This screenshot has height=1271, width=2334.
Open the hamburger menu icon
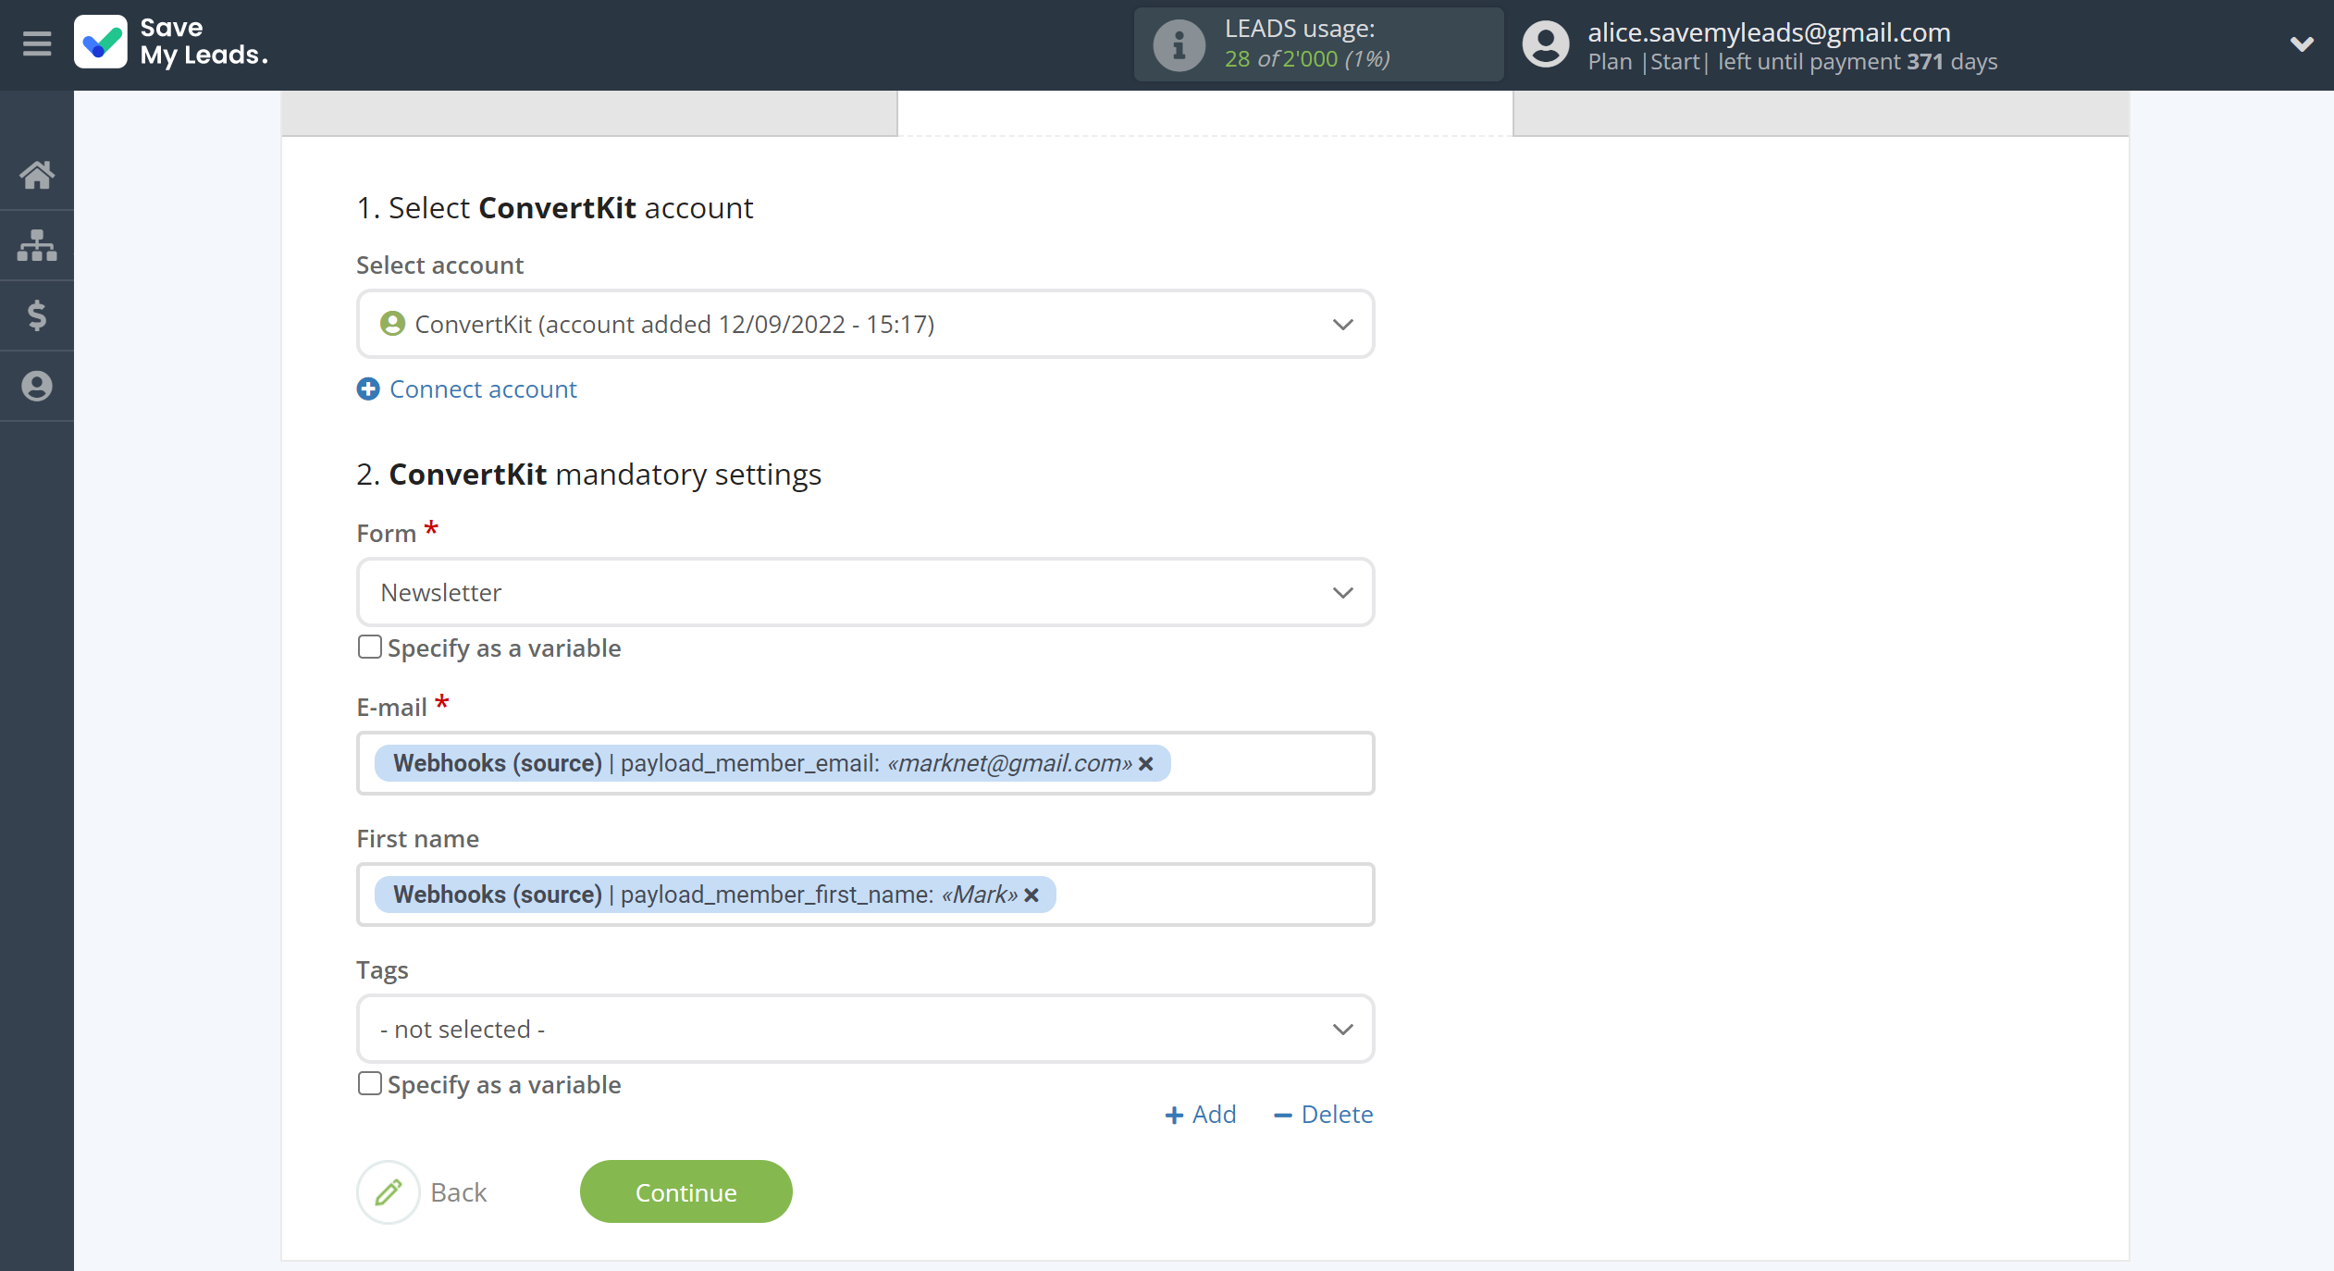37,43
